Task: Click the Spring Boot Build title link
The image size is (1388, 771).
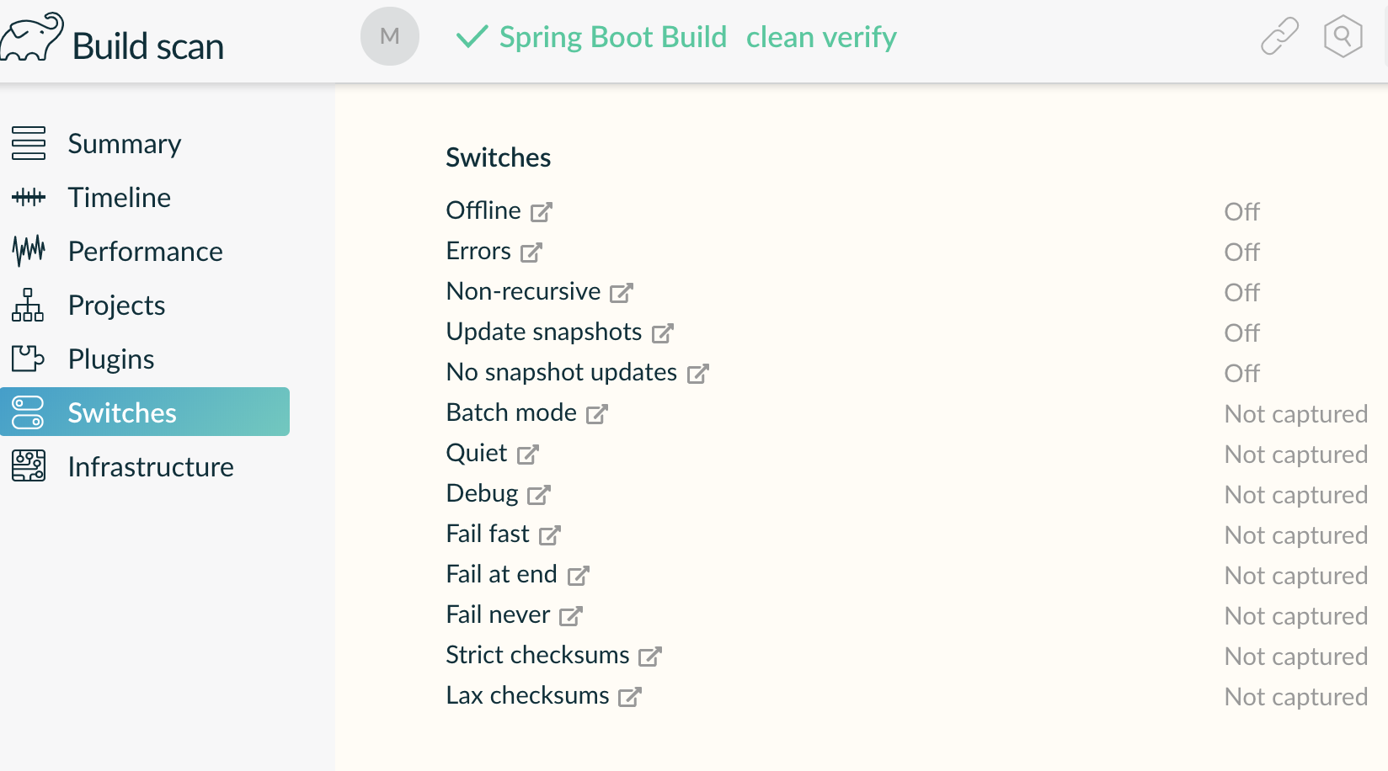Action: click(612, 37)
